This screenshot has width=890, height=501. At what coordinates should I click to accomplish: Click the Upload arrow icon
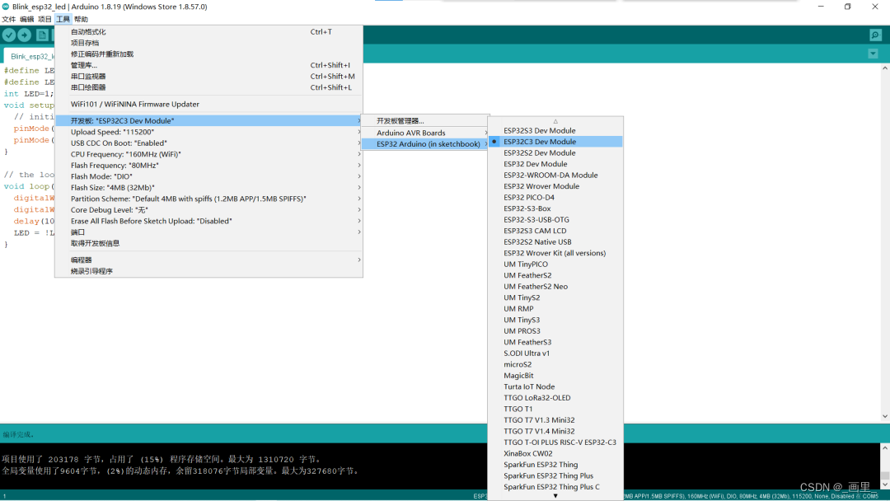click(25, 35)
